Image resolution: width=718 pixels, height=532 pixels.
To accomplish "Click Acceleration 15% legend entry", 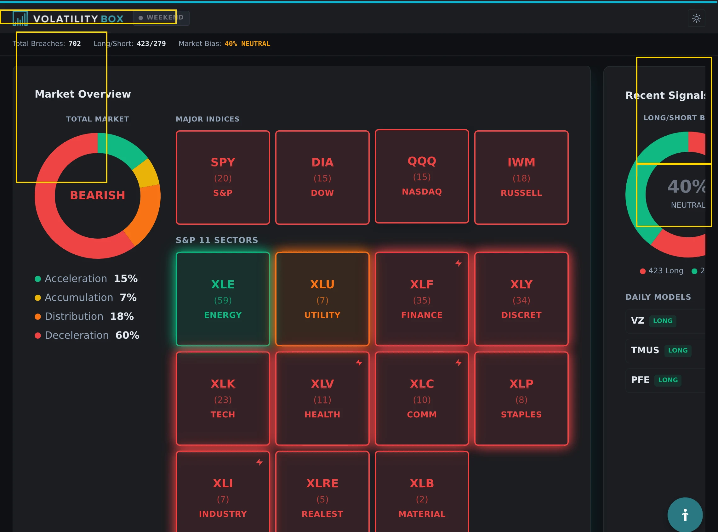I will [x=86, y=279].
